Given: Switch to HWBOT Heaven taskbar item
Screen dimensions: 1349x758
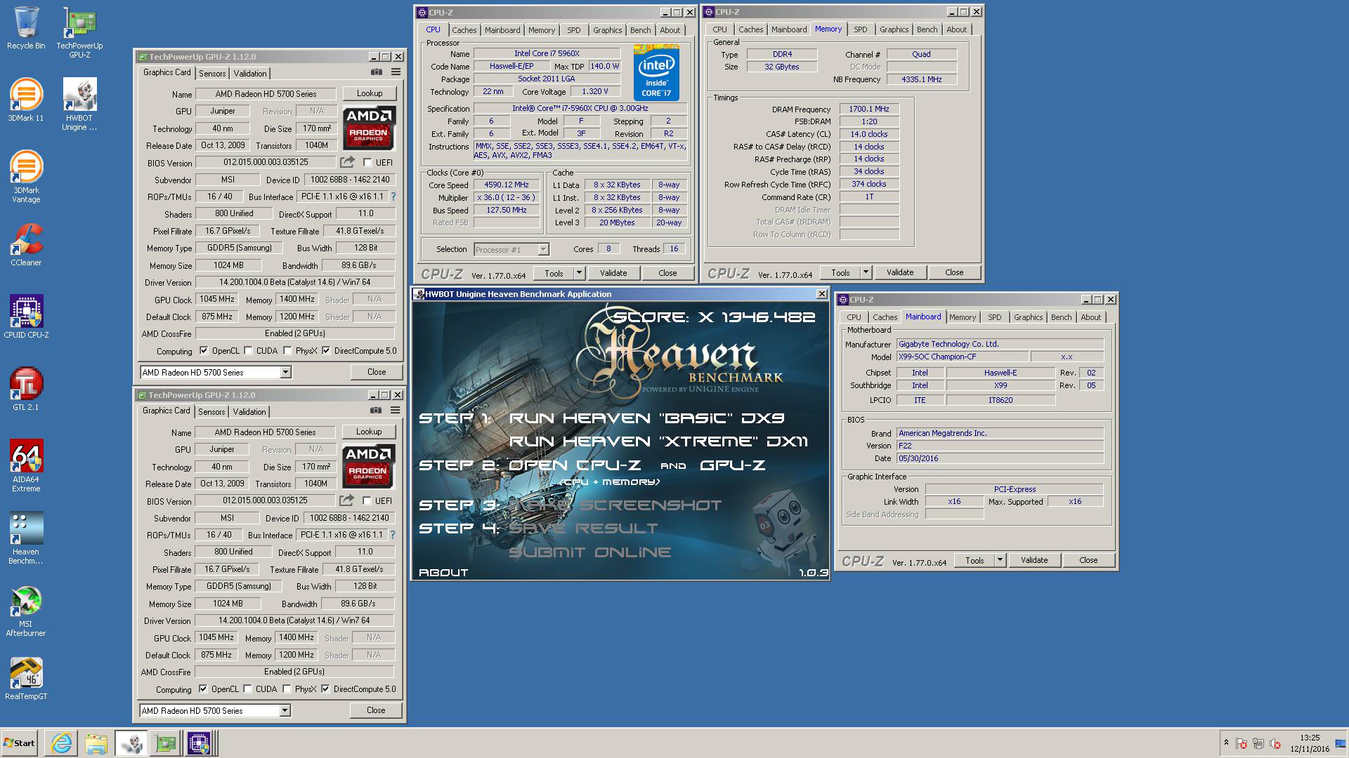Looking at the screenshot, I should 131,743.
